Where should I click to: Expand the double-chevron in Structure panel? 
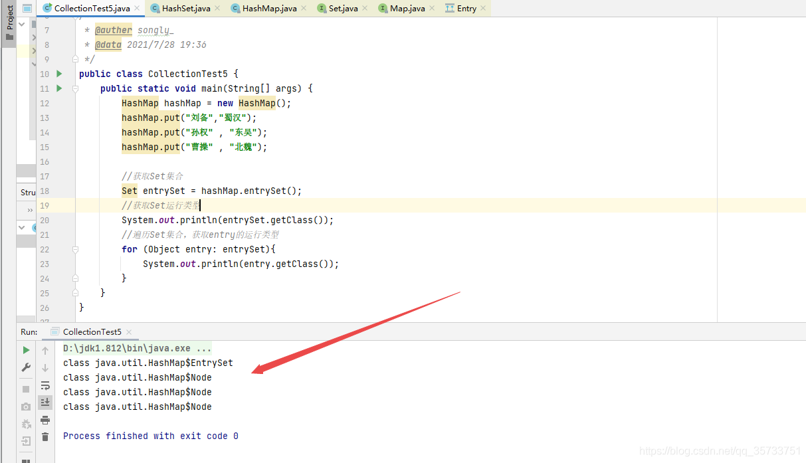tap(30, 210)
